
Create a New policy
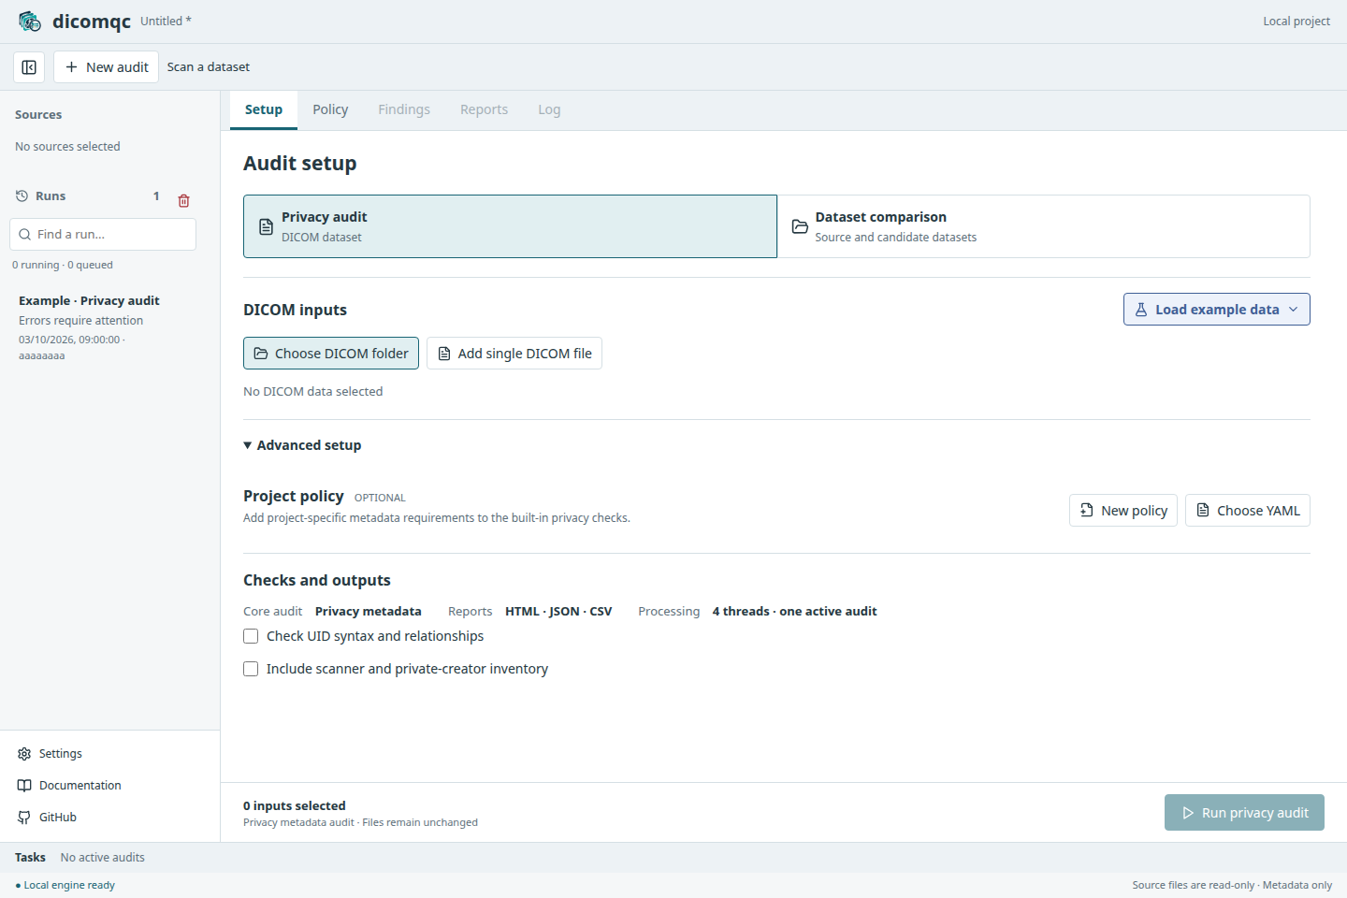click(x=1123, y=511)
